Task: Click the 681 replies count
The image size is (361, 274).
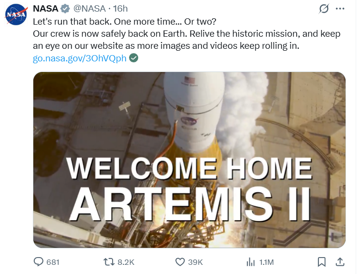Action: pos(53,262)
